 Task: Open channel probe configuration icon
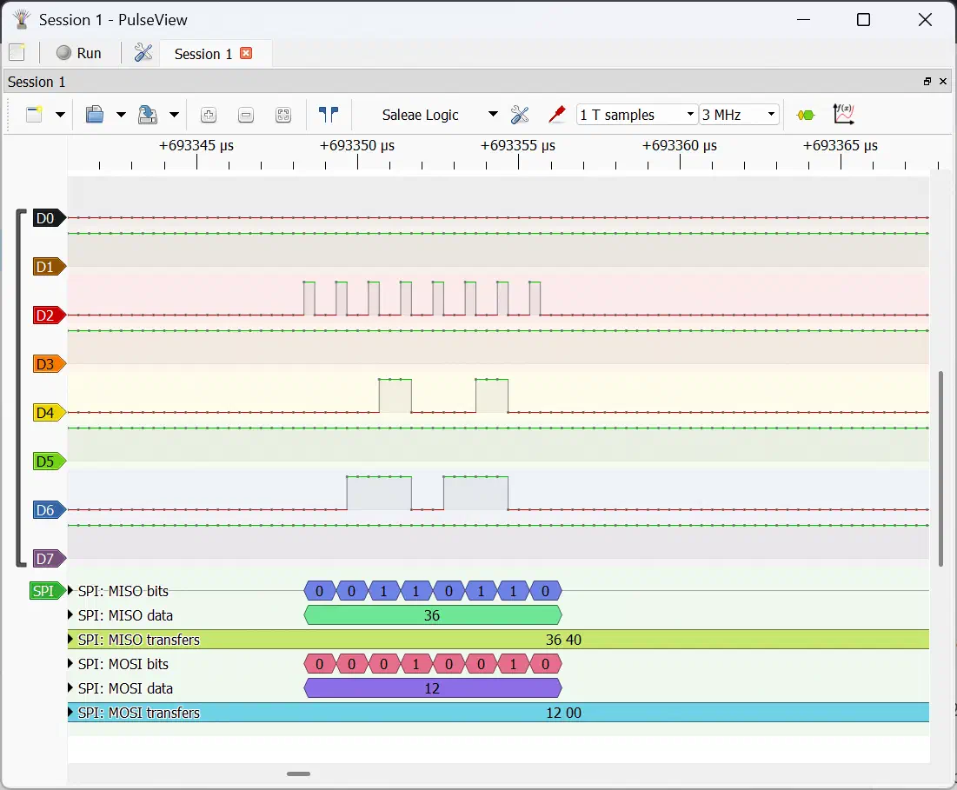[556, 114]
